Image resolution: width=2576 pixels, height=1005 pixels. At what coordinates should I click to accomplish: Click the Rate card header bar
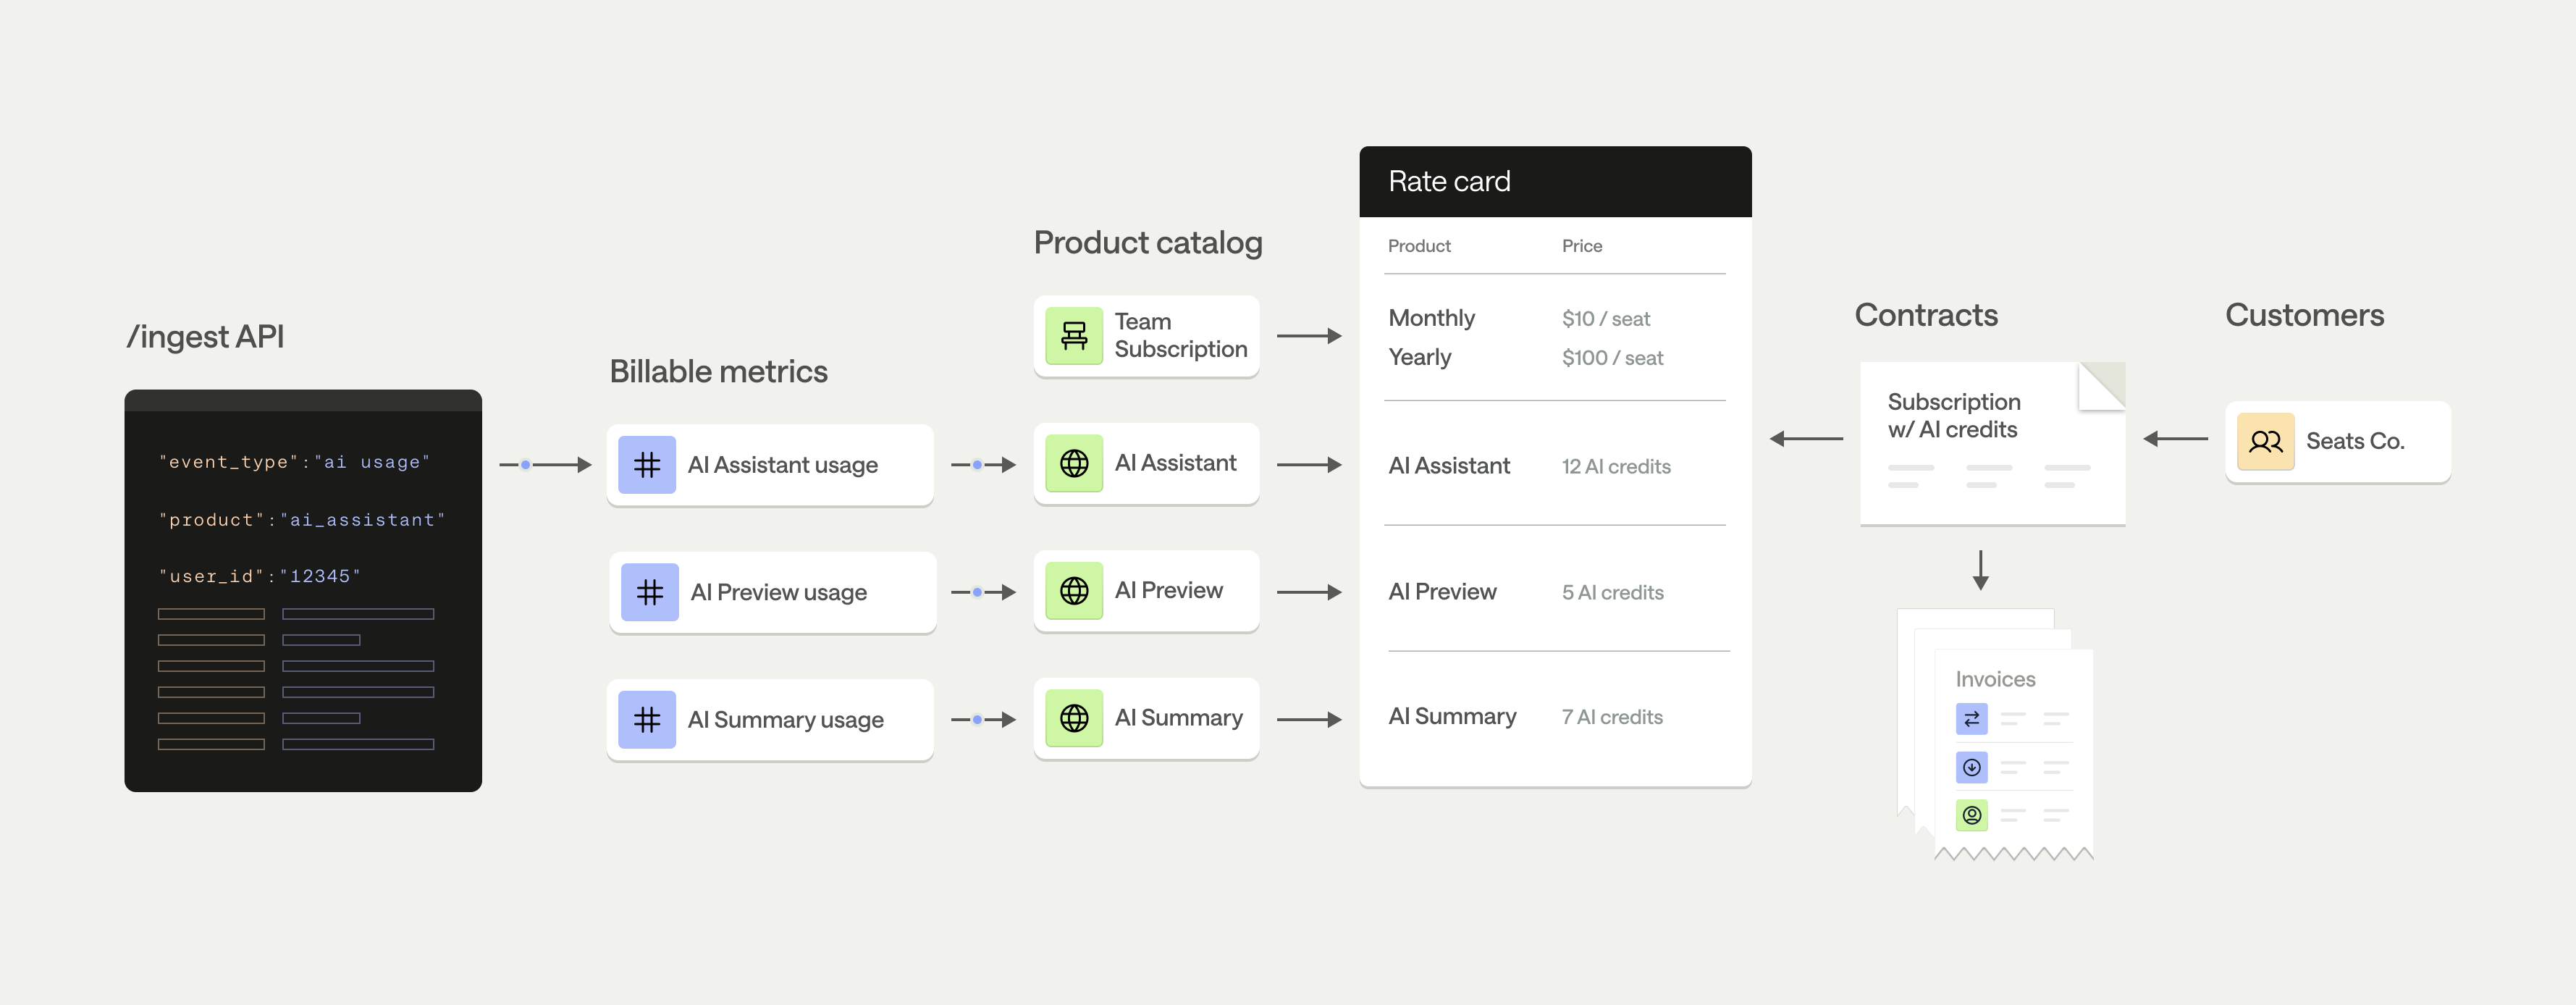click(x=1554, y=182)
